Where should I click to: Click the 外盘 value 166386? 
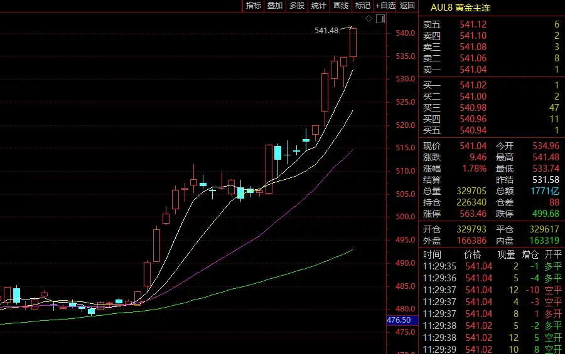pyautogui.click(x=471, y=241)
